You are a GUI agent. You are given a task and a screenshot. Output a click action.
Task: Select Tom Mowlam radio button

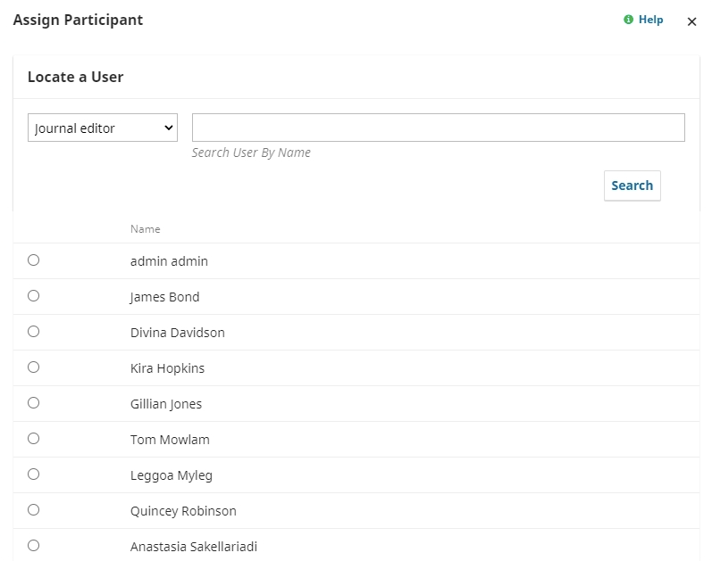(x=34, y=439)
